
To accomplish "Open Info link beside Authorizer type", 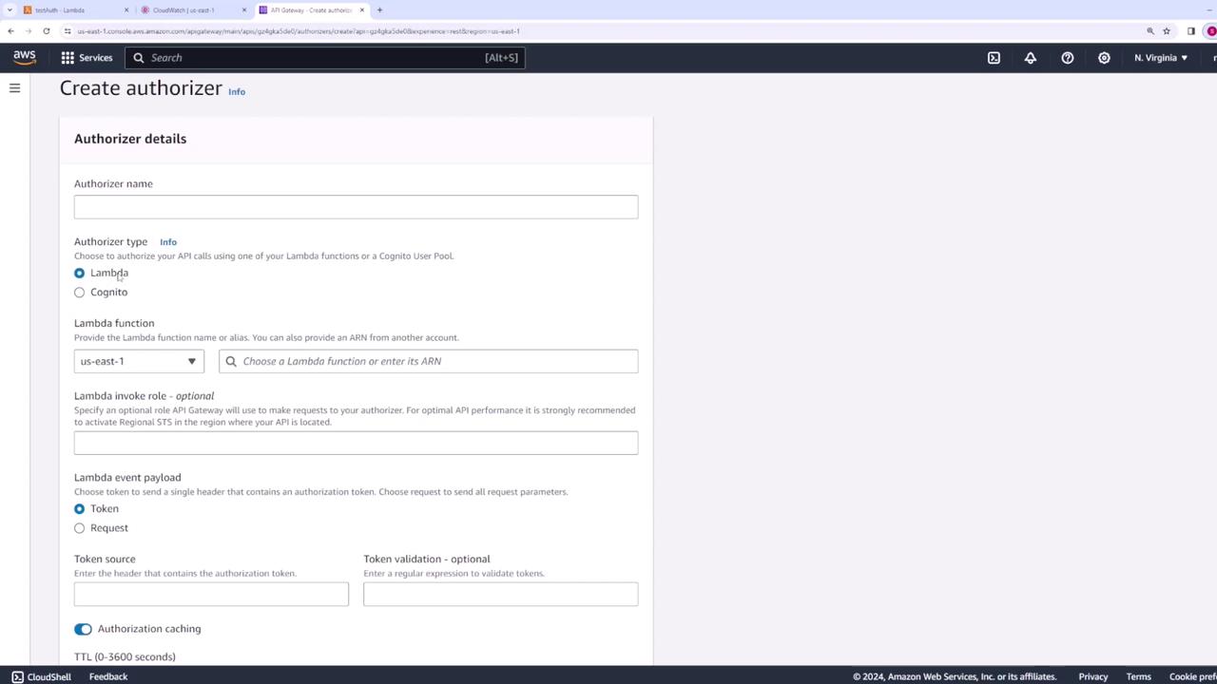I will click(168, 242).
